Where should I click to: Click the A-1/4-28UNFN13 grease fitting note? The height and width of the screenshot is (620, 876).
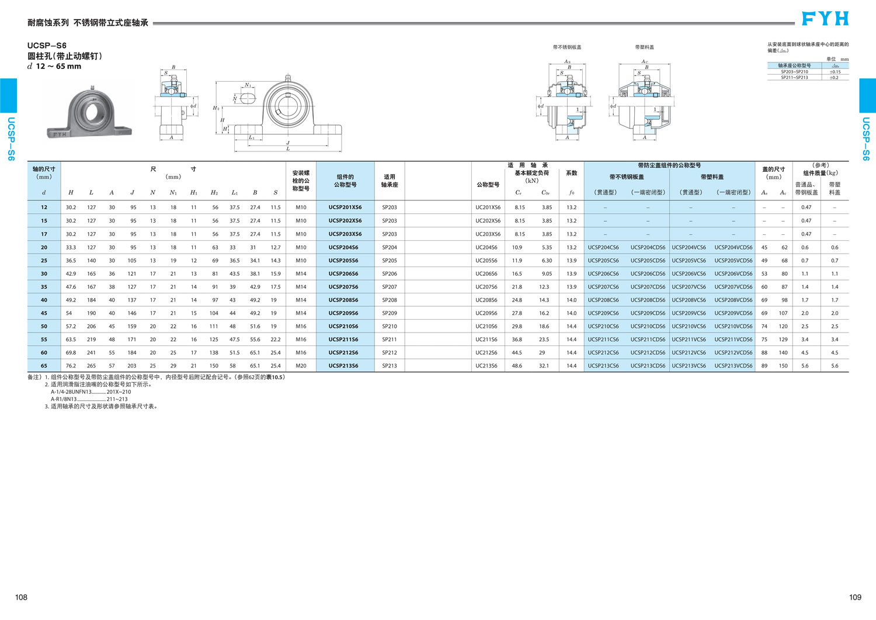(91, 392)
